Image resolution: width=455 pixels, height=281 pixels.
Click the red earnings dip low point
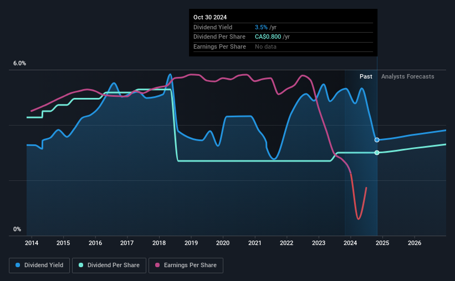[x=359, y=218]
